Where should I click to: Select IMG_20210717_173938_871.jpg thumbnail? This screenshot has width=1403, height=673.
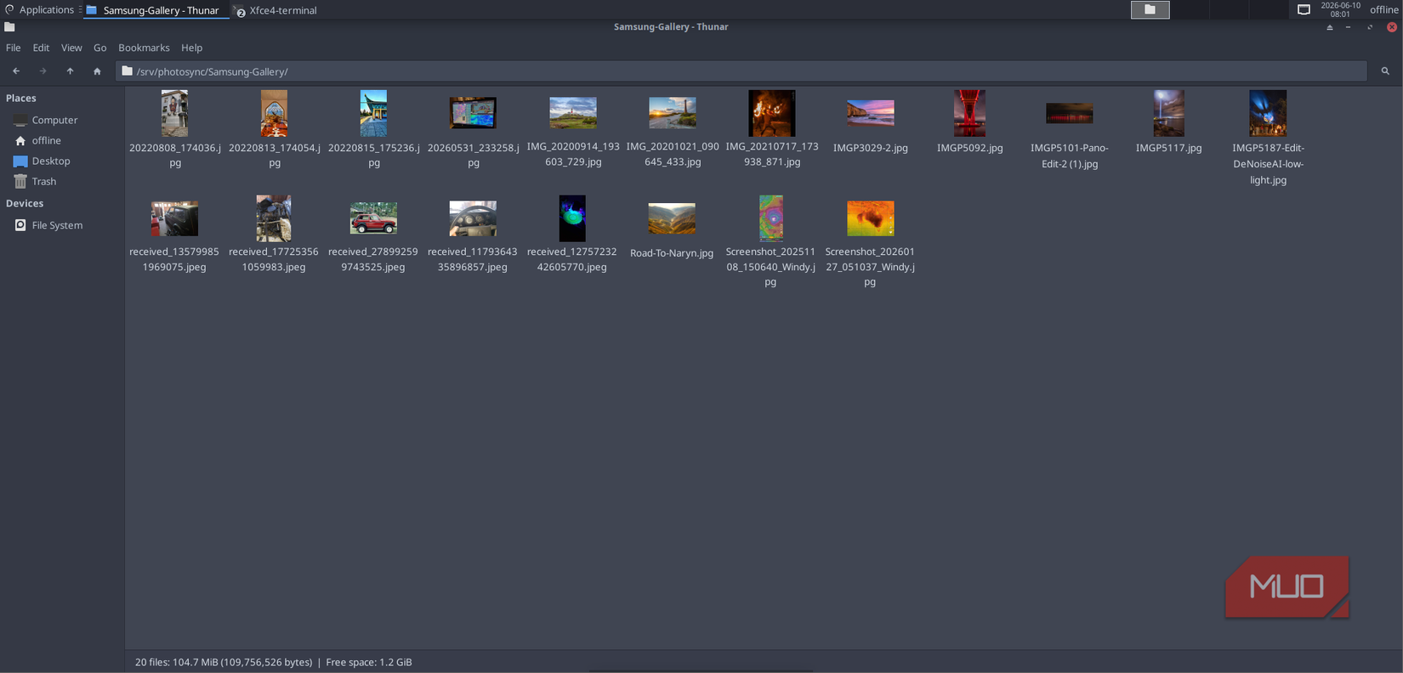point(771,113)
